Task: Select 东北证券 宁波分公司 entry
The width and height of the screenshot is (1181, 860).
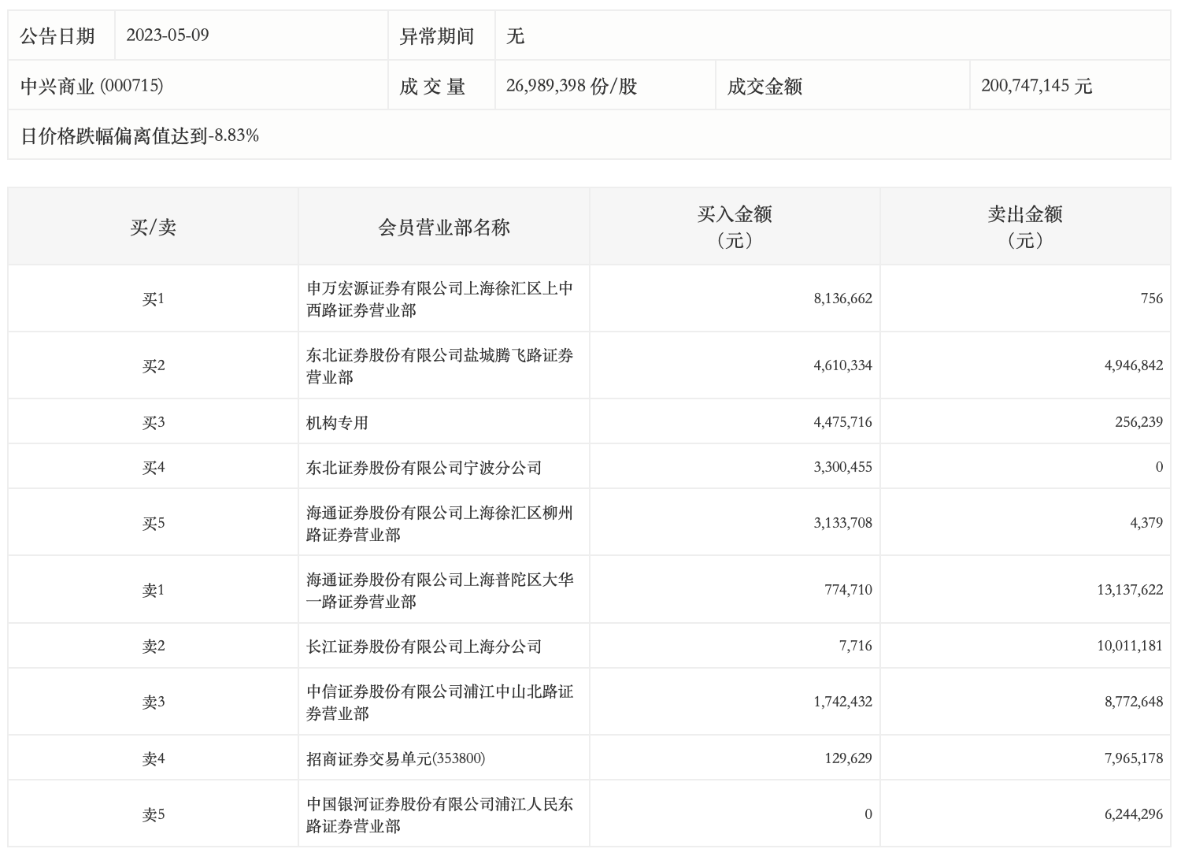Action: click(424, 468)
